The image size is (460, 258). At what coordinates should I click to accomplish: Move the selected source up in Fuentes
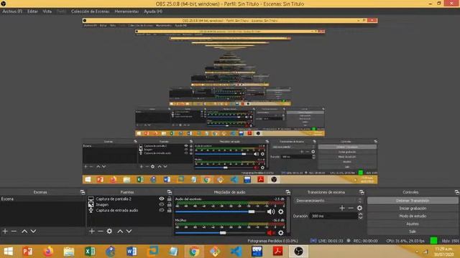120,231
